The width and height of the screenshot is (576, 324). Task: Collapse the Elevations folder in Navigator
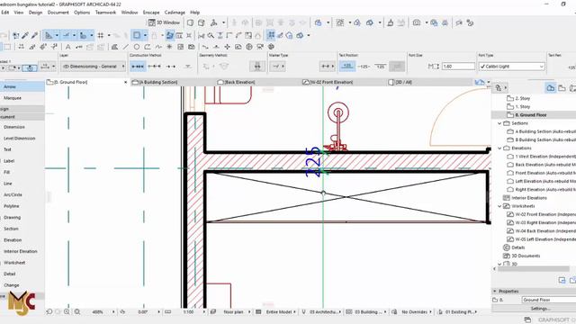coord(499,148)
